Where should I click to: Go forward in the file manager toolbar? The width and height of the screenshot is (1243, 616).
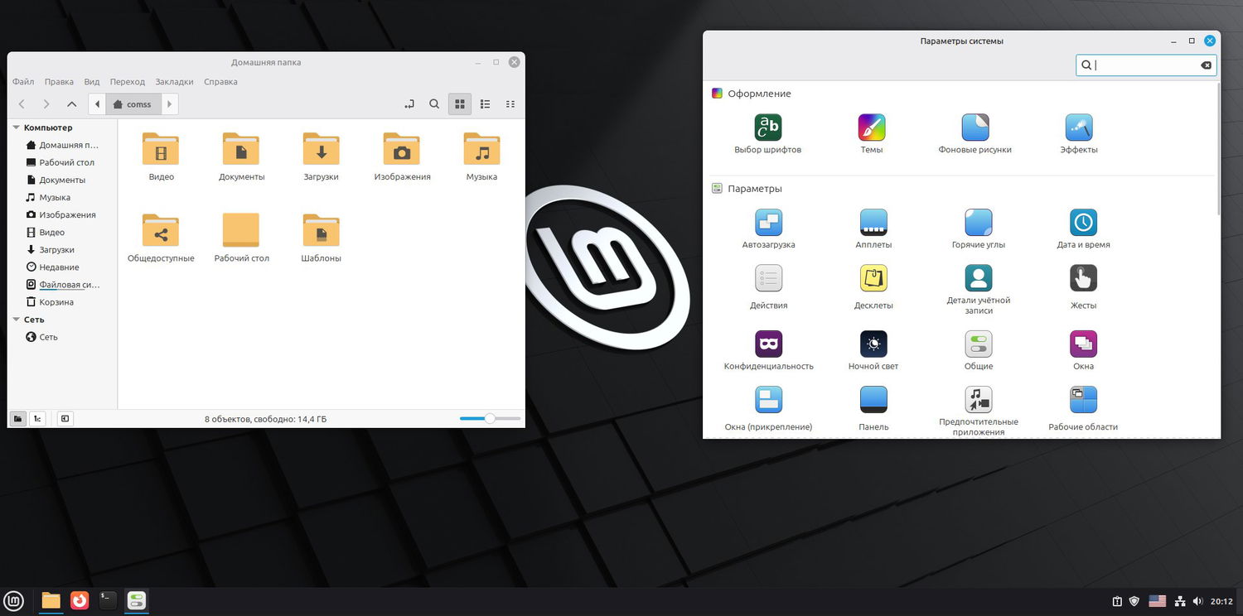click(x=46, y=104)
